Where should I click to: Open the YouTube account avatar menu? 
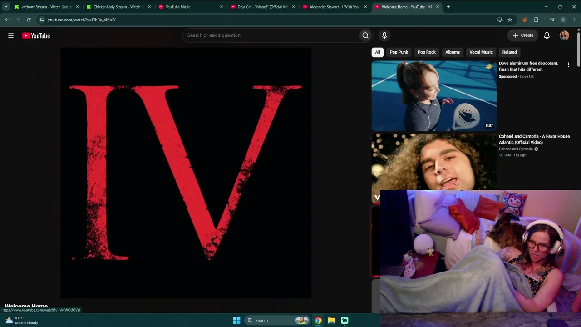(564, 35)
